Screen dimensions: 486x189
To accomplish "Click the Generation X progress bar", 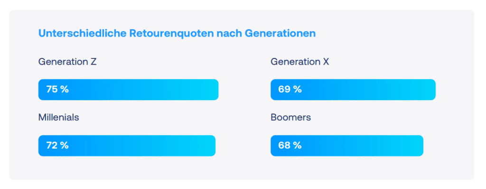I will [353, 90].
